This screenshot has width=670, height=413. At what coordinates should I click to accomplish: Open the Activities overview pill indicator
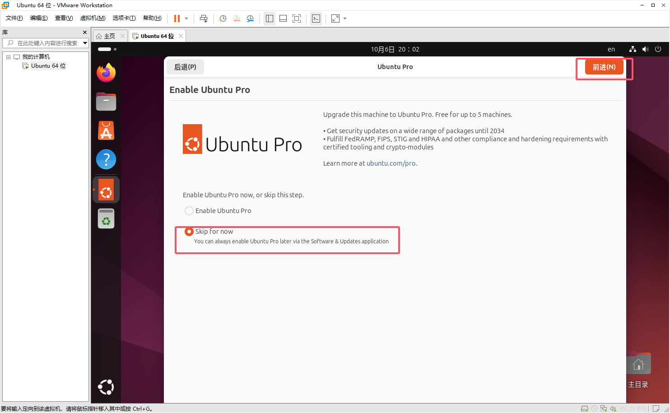[x=107, y=49]
